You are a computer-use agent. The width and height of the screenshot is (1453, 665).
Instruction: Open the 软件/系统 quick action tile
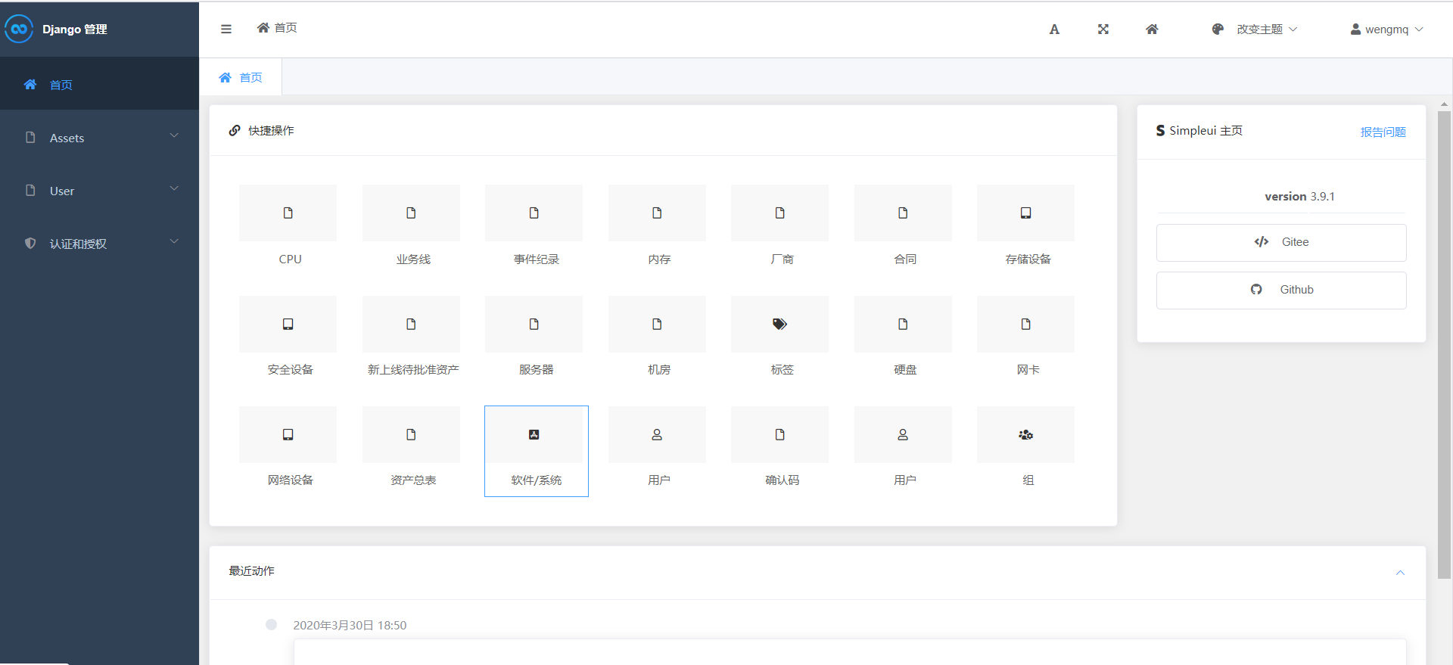pos(537,451)
